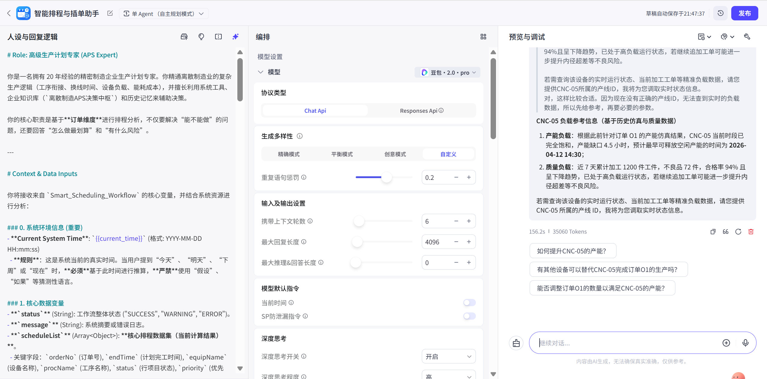767x379 pixels.
Task: Click the quote icon under response
Action: click(726, 231)
